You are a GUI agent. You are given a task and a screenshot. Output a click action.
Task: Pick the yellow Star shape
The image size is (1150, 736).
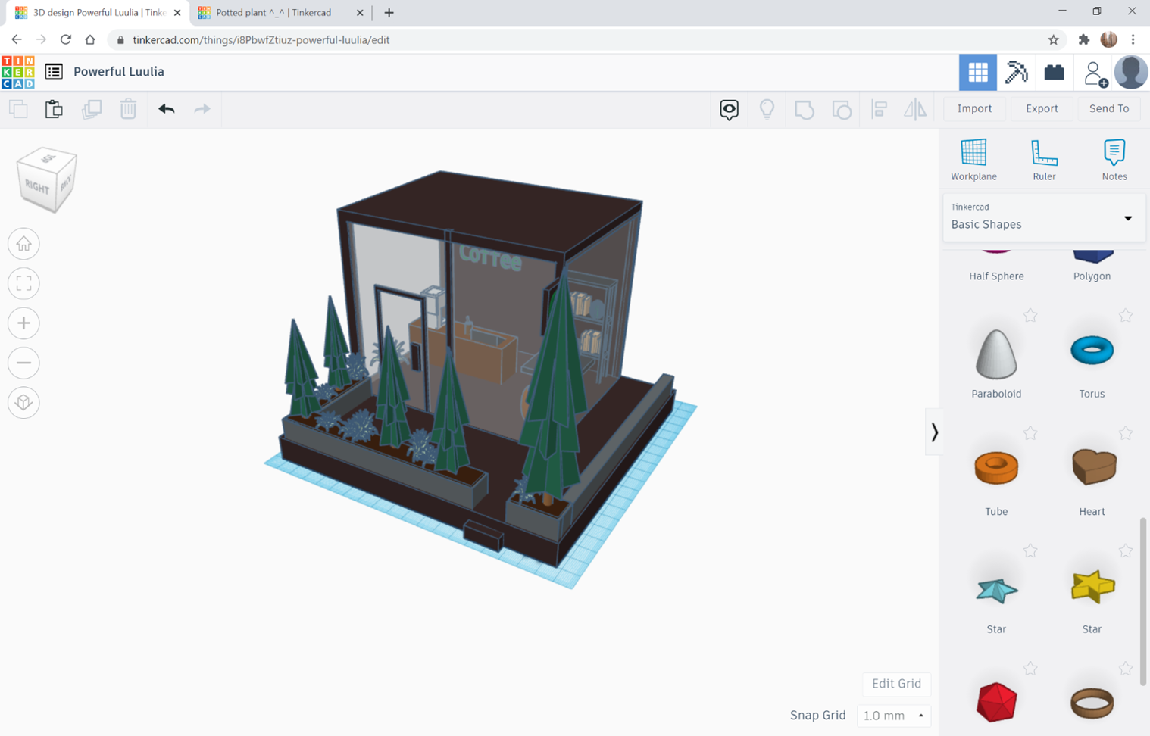pos(1093,587)
